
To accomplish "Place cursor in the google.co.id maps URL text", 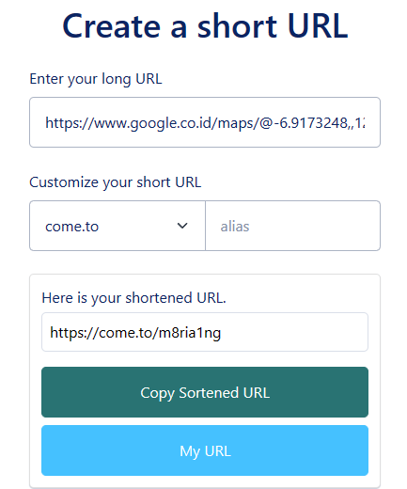I will click(205, 123).
